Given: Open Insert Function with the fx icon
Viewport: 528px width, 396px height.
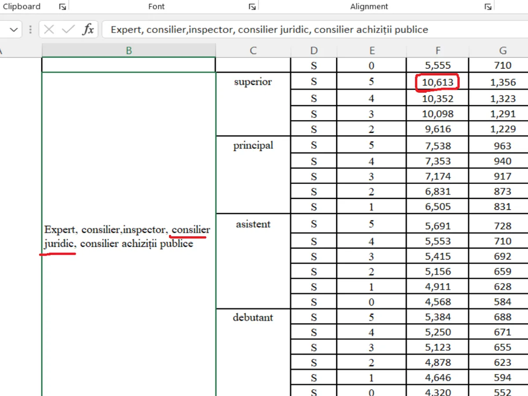Looking at the screenshot, I should coord(88,29).
